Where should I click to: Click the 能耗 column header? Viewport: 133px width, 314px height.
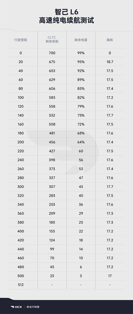click(x=110, y=40)
